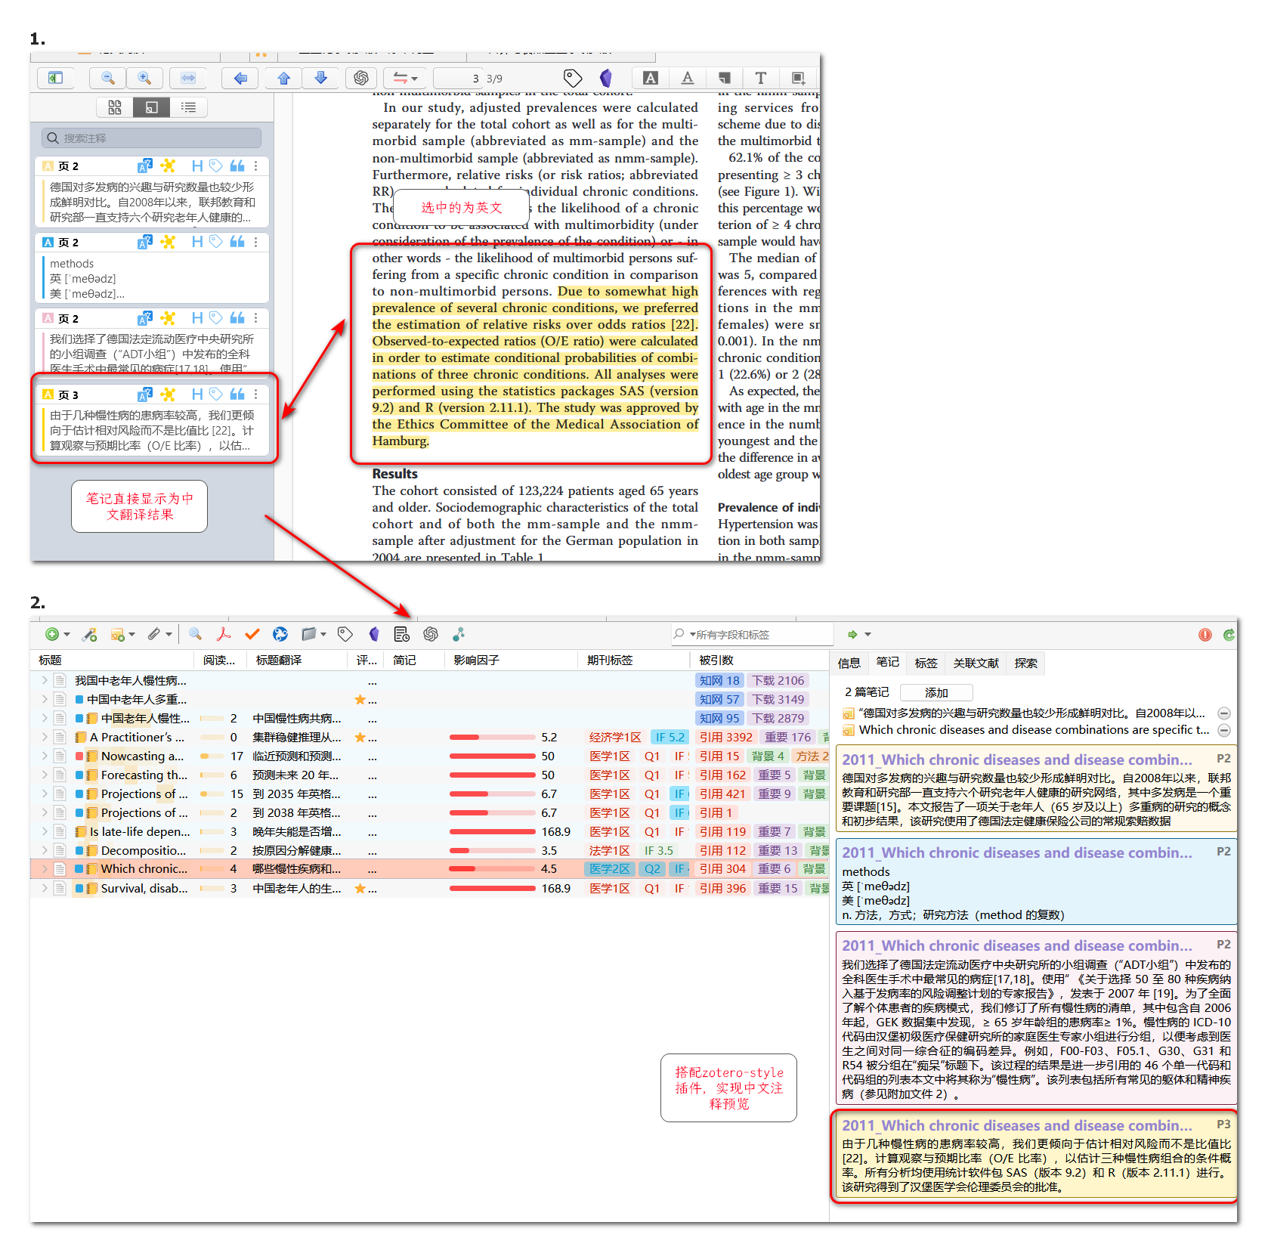The image size is (1268, 1253).
Task: Open the translate swap dropdown in reader
Action: coord(405,78)
